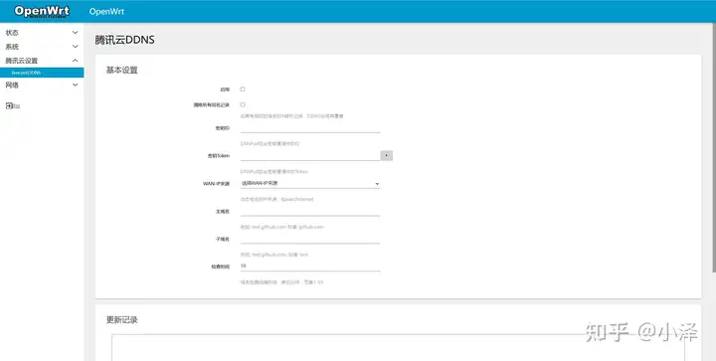Click the 网络 sidebar label
The height and width of the screenshot is (361, 716).
[12, 85]
